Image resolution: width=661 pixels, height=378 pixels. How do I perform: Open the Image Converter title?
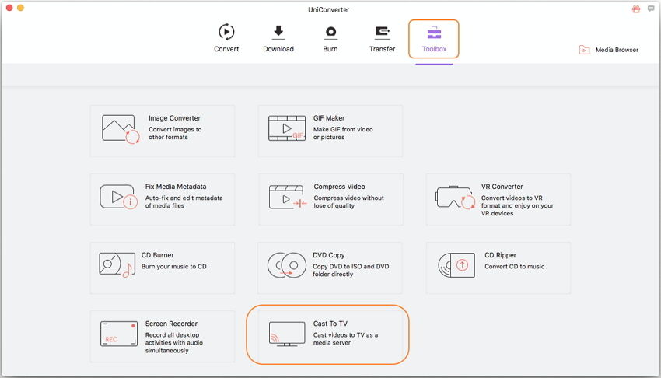174,118
